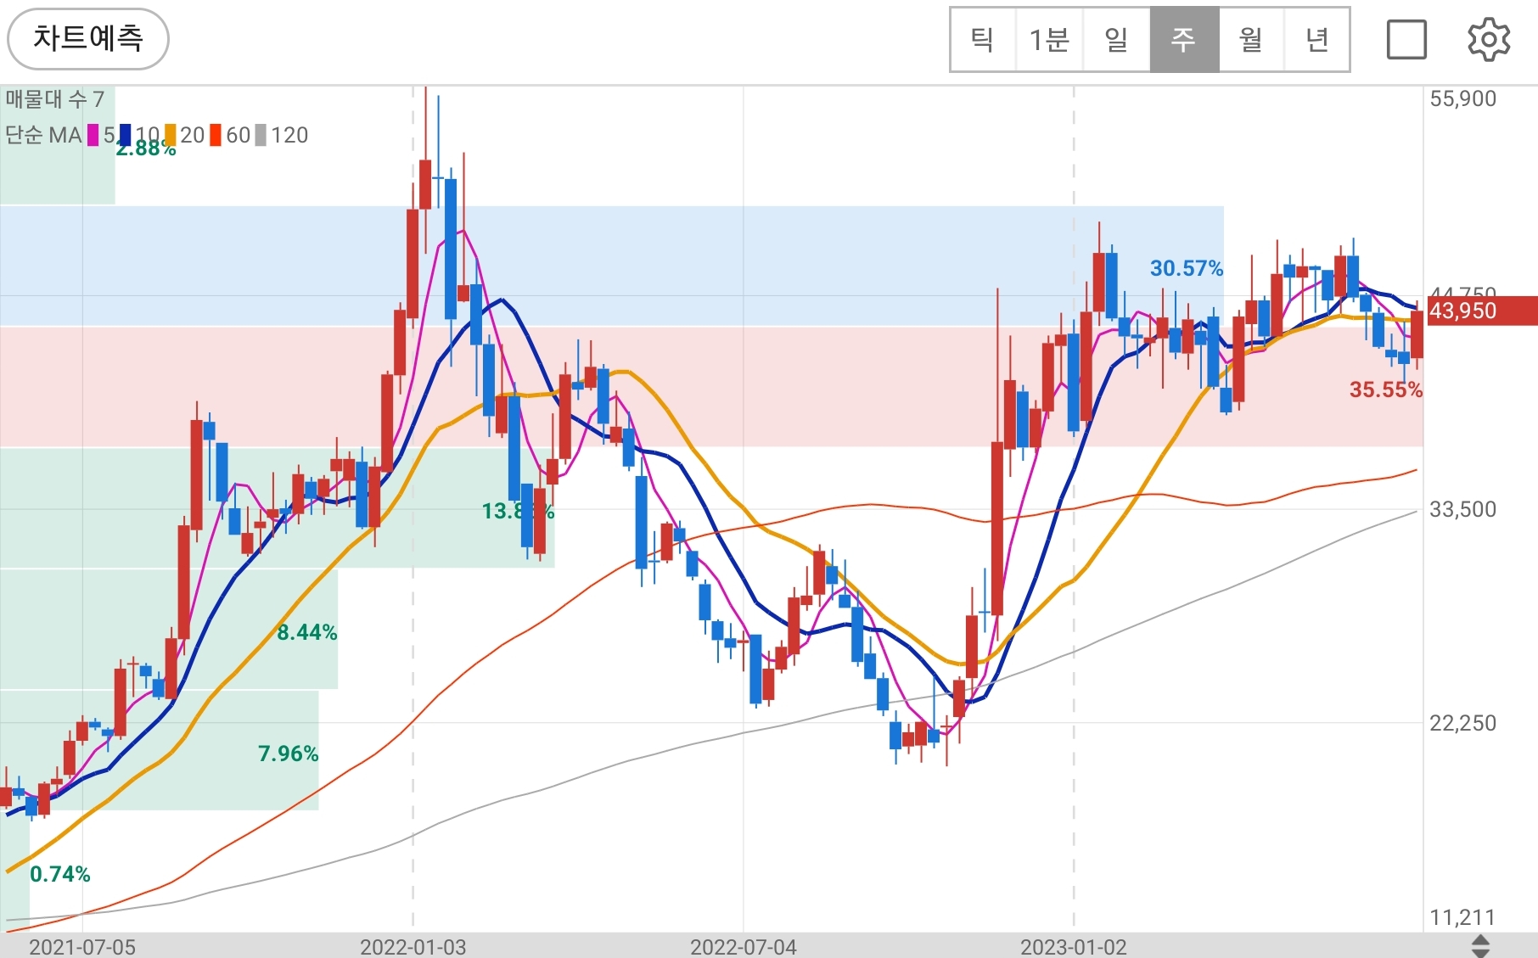The image size is (1538, 958).
Task: Switch chart period to 틱
Action: coord(983,40)
